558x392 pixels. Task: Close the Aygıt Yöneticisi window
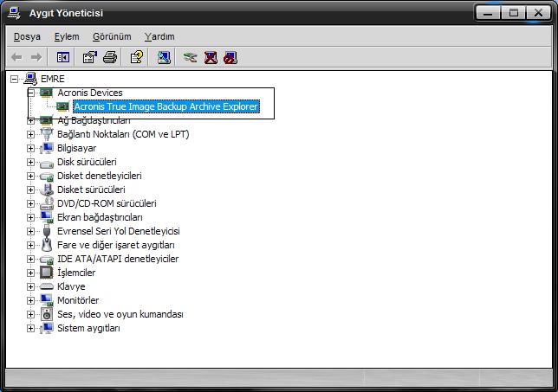539,13
